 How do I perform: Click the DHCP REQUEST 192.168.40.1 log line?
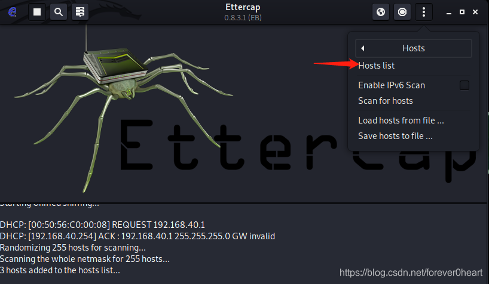pos(102,224)
